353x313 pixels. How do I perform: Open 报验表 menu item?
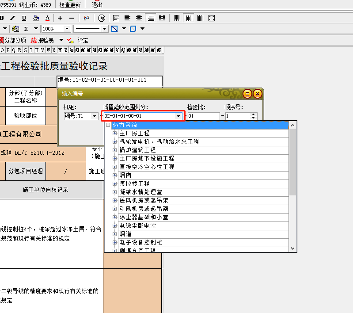click(42, 40)
